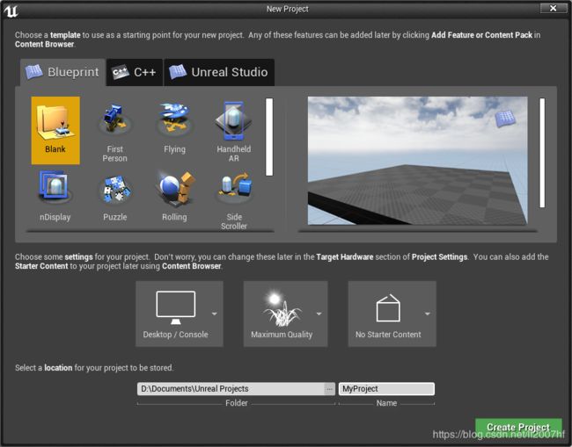Image resolution: width=572 pixels, height=447 pixels.
Task: Choose the First Person template
Action: coord(115,130)
